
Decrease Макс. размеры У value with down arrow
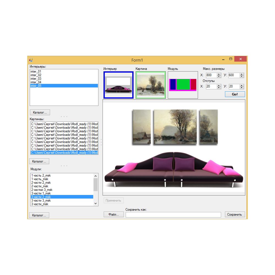tap(241, 76)
